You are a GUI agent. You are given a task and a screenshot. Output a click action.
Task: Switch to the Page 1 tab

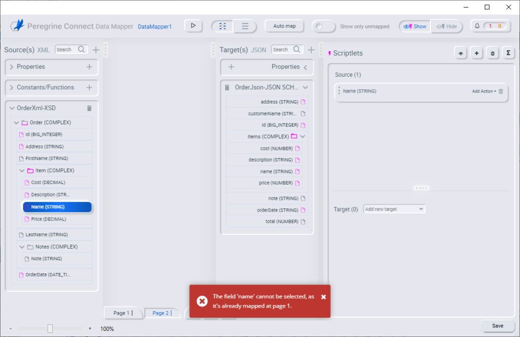[x=120, y=313]
